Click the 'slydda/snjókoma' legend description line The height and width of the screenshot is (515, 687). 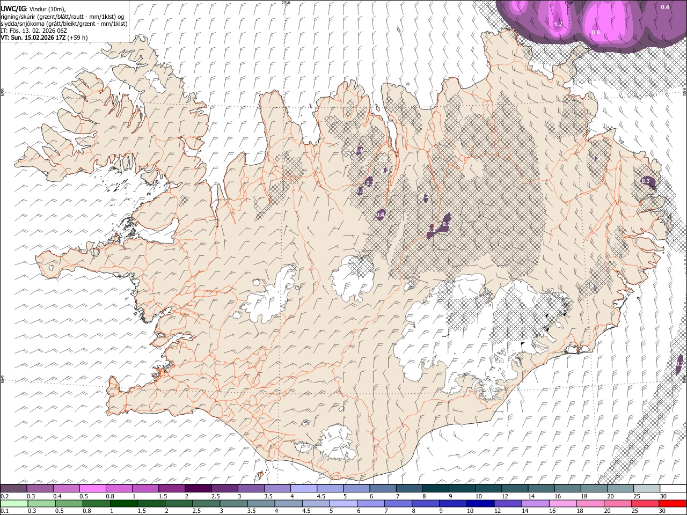point(64,24)
